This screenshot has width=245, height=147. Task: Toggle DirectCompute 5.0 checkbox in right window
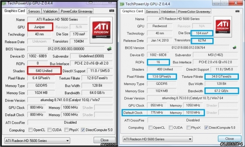click(206, 128)
